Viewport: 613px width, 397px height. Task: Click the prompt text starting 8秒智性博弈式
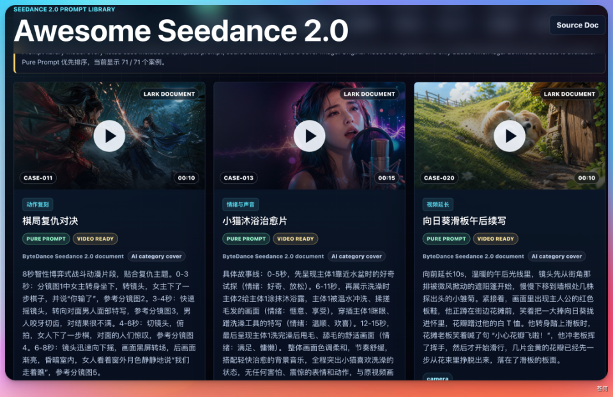tap(109, 323)
